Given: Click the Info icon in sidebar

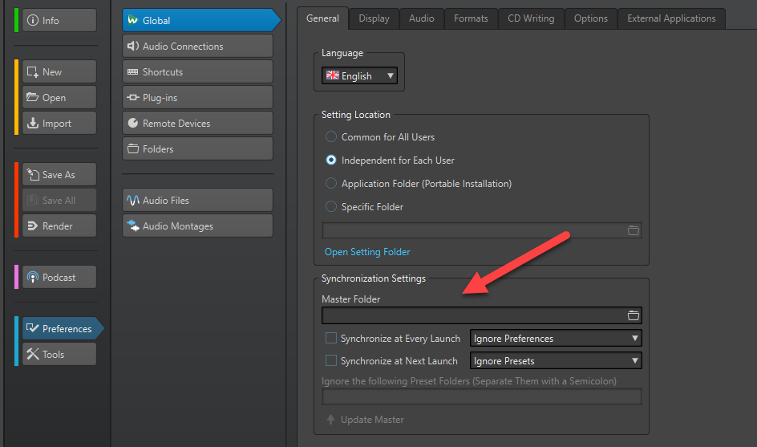Looking at the screenshot, I should click(33, 21).
